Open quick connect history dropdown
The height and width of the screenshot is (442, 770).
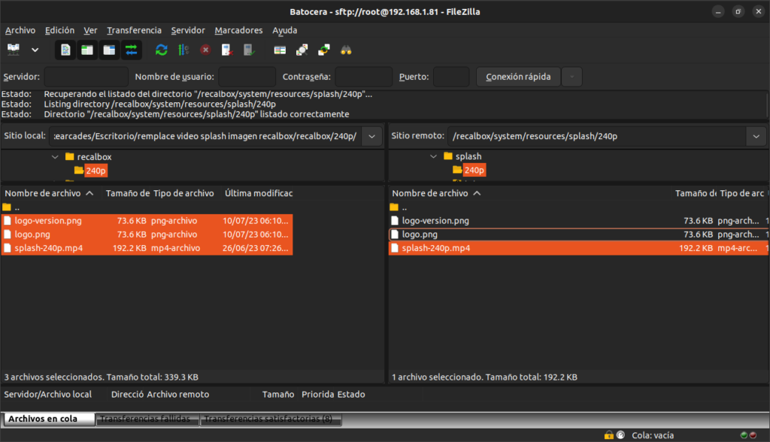[572, 77]
